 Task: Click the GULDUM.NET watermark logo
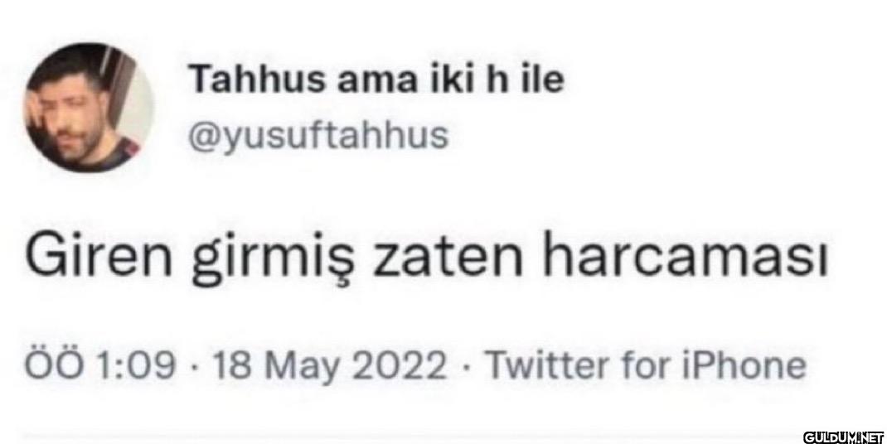click(x=843, y=437)
